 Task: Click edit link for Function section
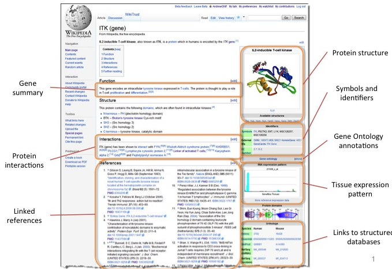click(233, 81)
